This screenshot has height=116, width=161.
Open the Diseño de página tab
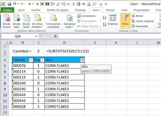click(58, 10)
